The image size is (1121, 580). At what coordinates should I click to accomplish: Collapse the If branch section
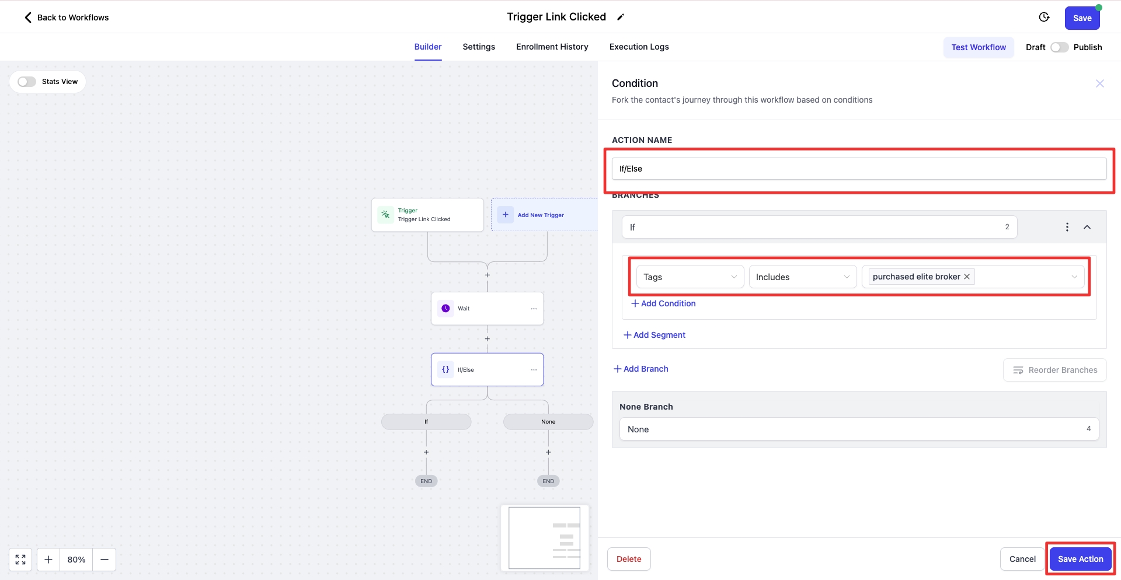[1087, 227]
